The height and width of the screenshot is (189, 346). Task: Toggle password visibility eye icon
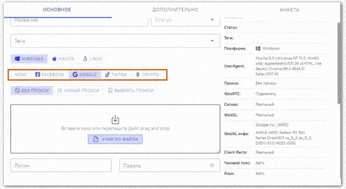coord(212,165)
